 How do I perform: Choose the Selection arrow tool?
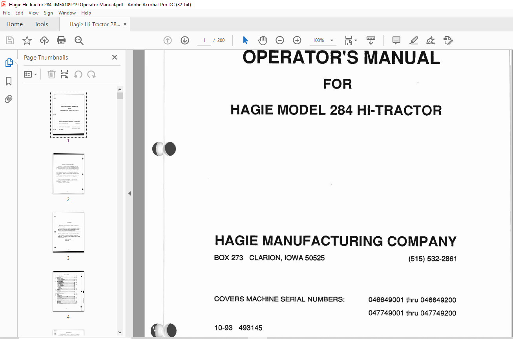click(246, 40)
